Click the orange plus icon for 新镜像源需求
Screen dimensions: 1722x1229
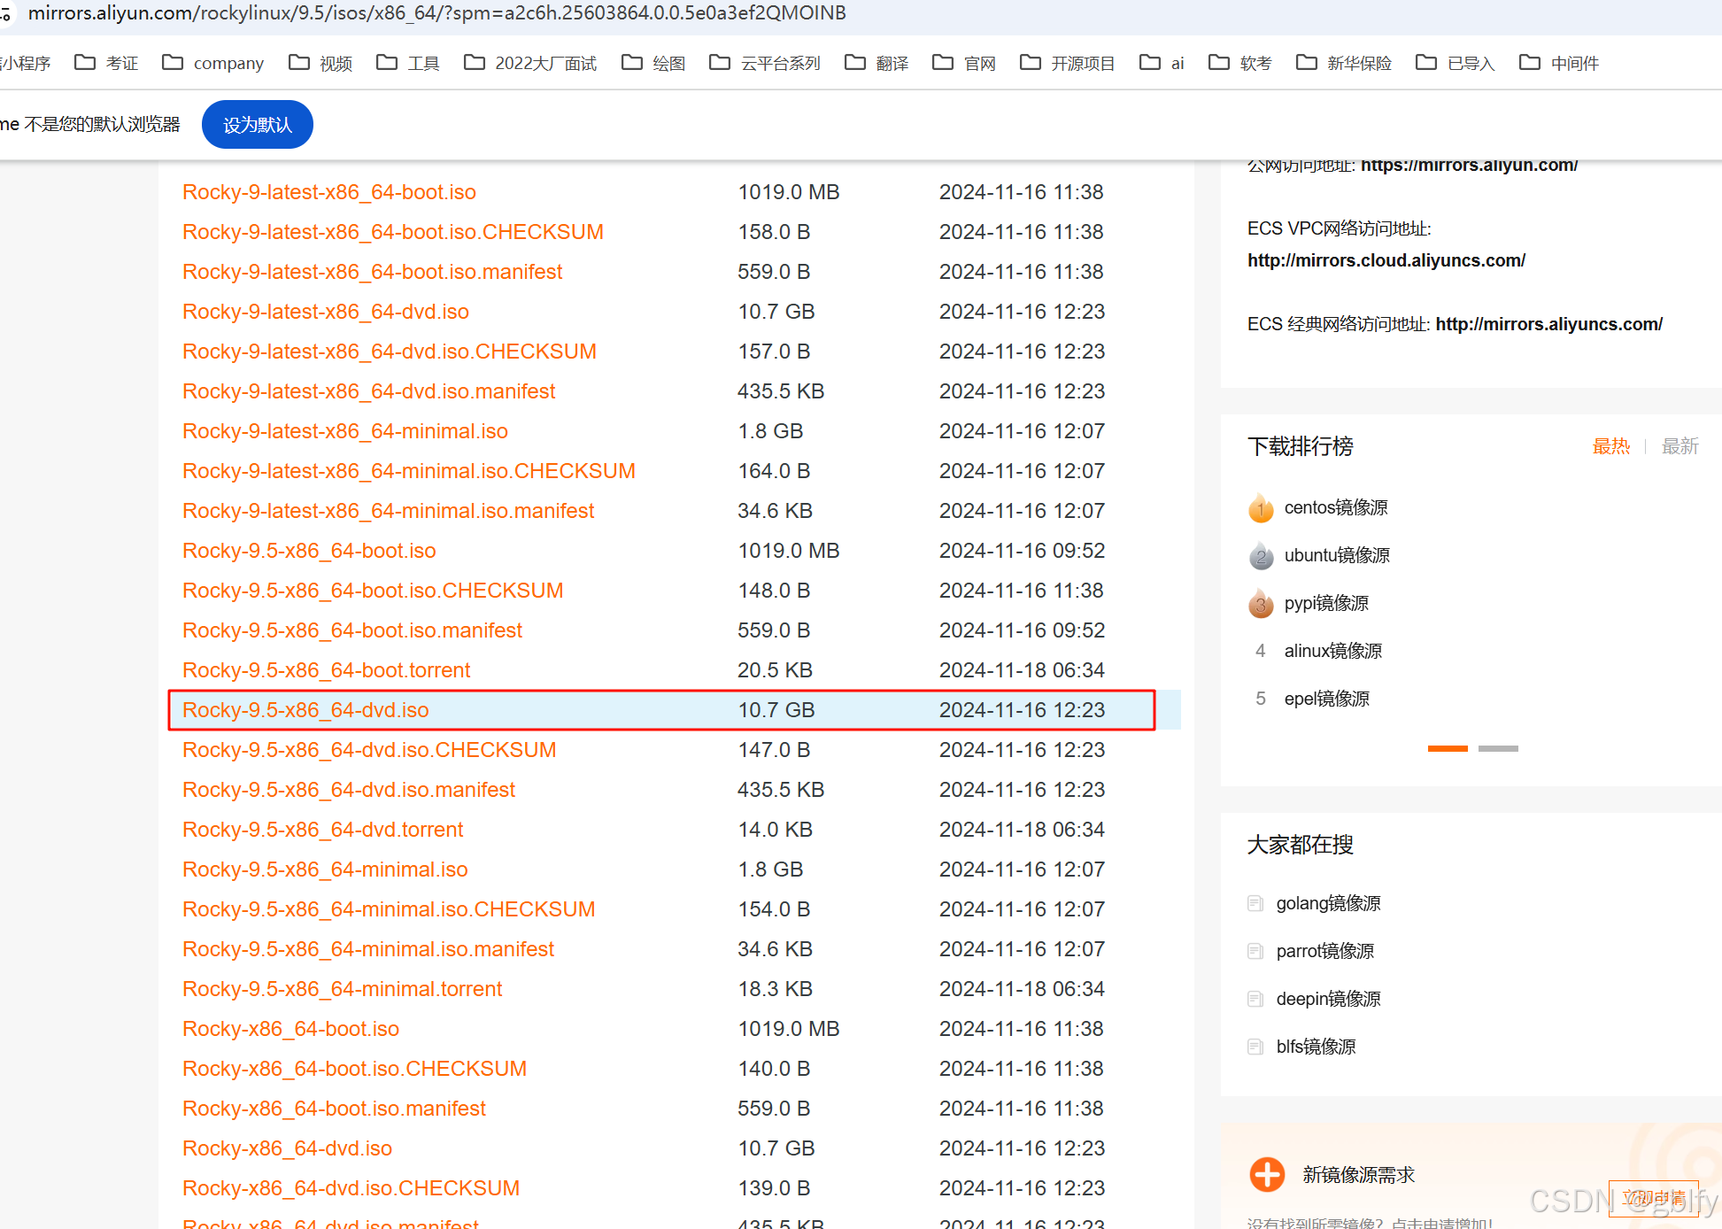[1267, 1174]
